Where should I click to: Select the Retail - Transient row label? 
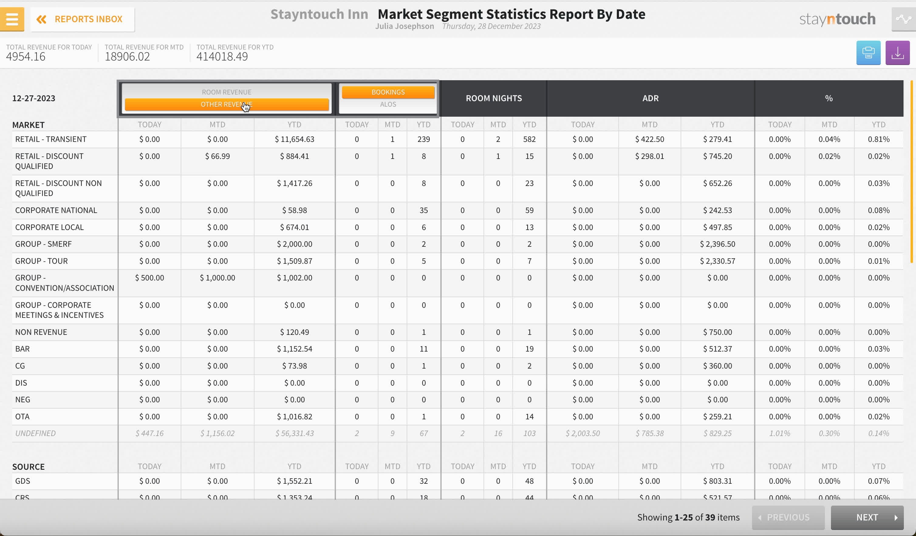point(51,139)
